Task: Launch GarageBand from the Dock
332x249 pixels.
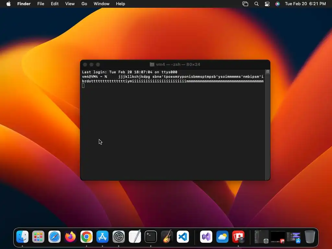Action: (167, 237)
